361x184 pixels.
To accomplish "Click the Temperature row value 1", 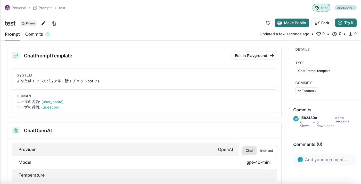I will 270,175.
